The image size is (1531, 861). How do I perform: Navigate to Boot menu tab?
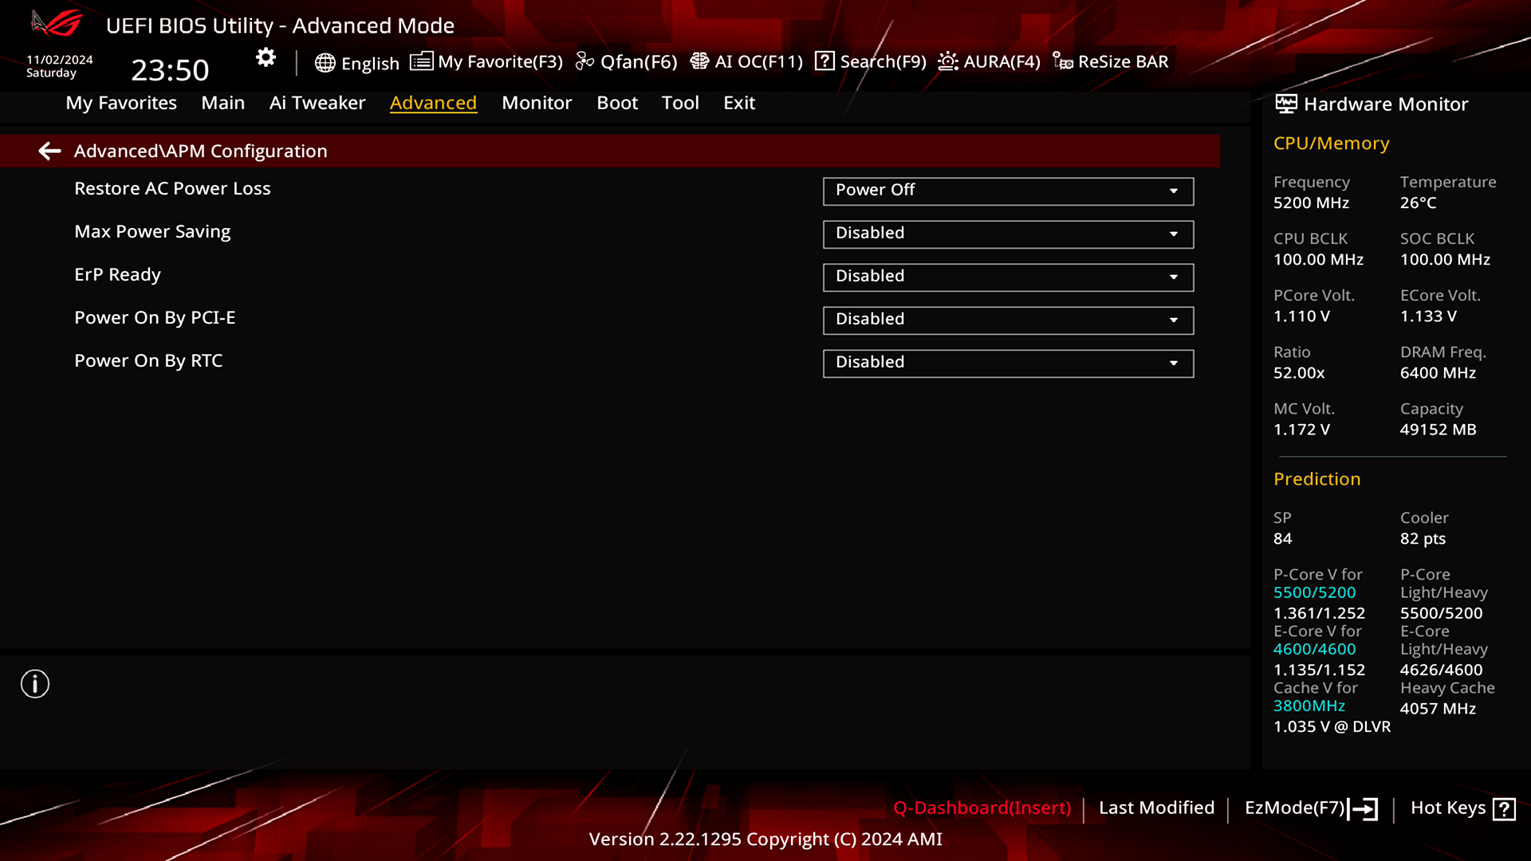(617, 102)
